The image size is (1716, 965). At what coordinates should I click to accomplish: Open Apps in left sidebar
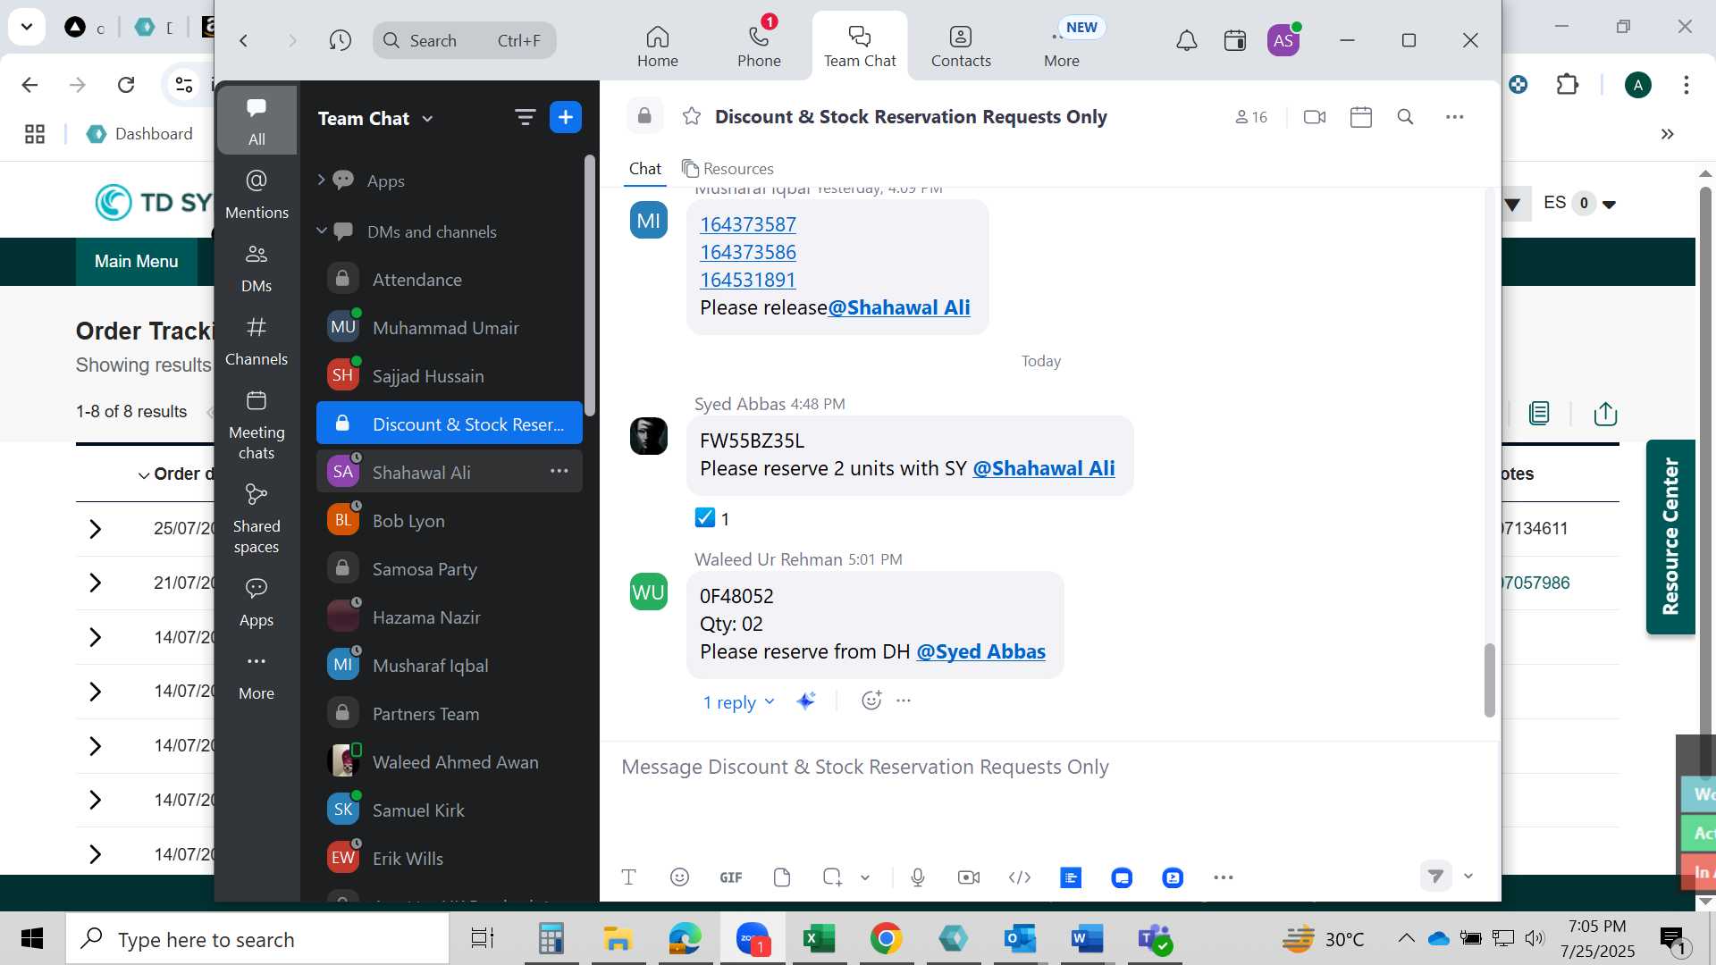click(x=257, y=602)
